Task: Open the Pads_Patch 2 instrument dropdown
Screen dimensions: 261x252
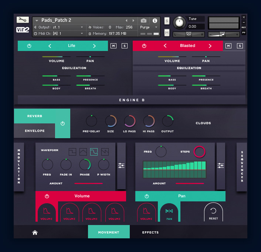Action: coord(37,21)
